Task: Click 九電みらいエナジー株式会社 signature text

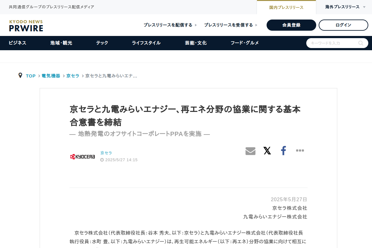Action: [x=275, y=217]
